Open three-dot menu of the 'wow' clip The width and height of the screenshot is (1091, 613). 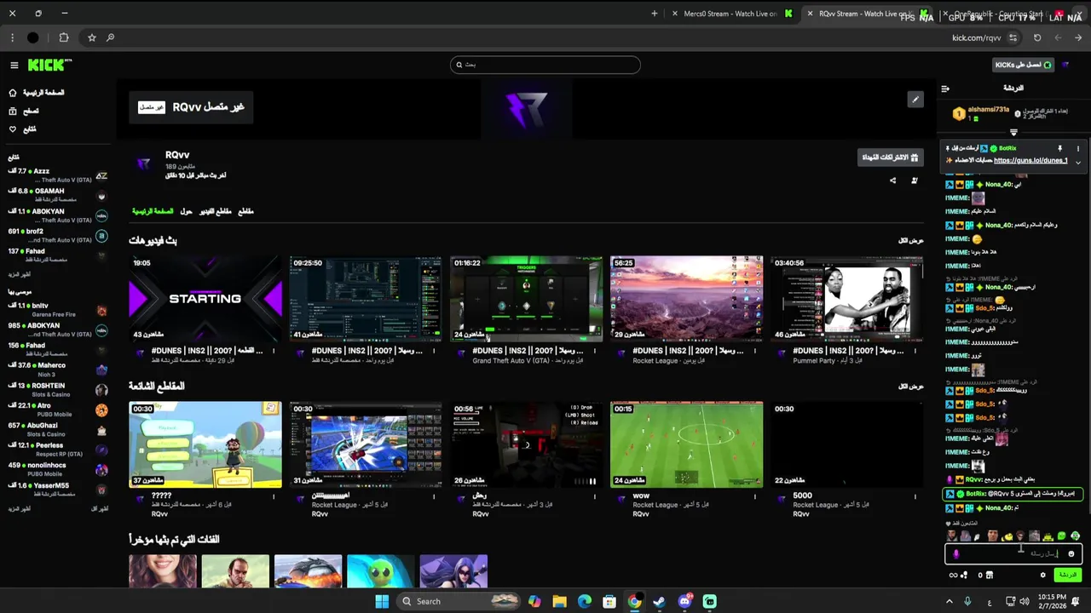pos(755,496)
